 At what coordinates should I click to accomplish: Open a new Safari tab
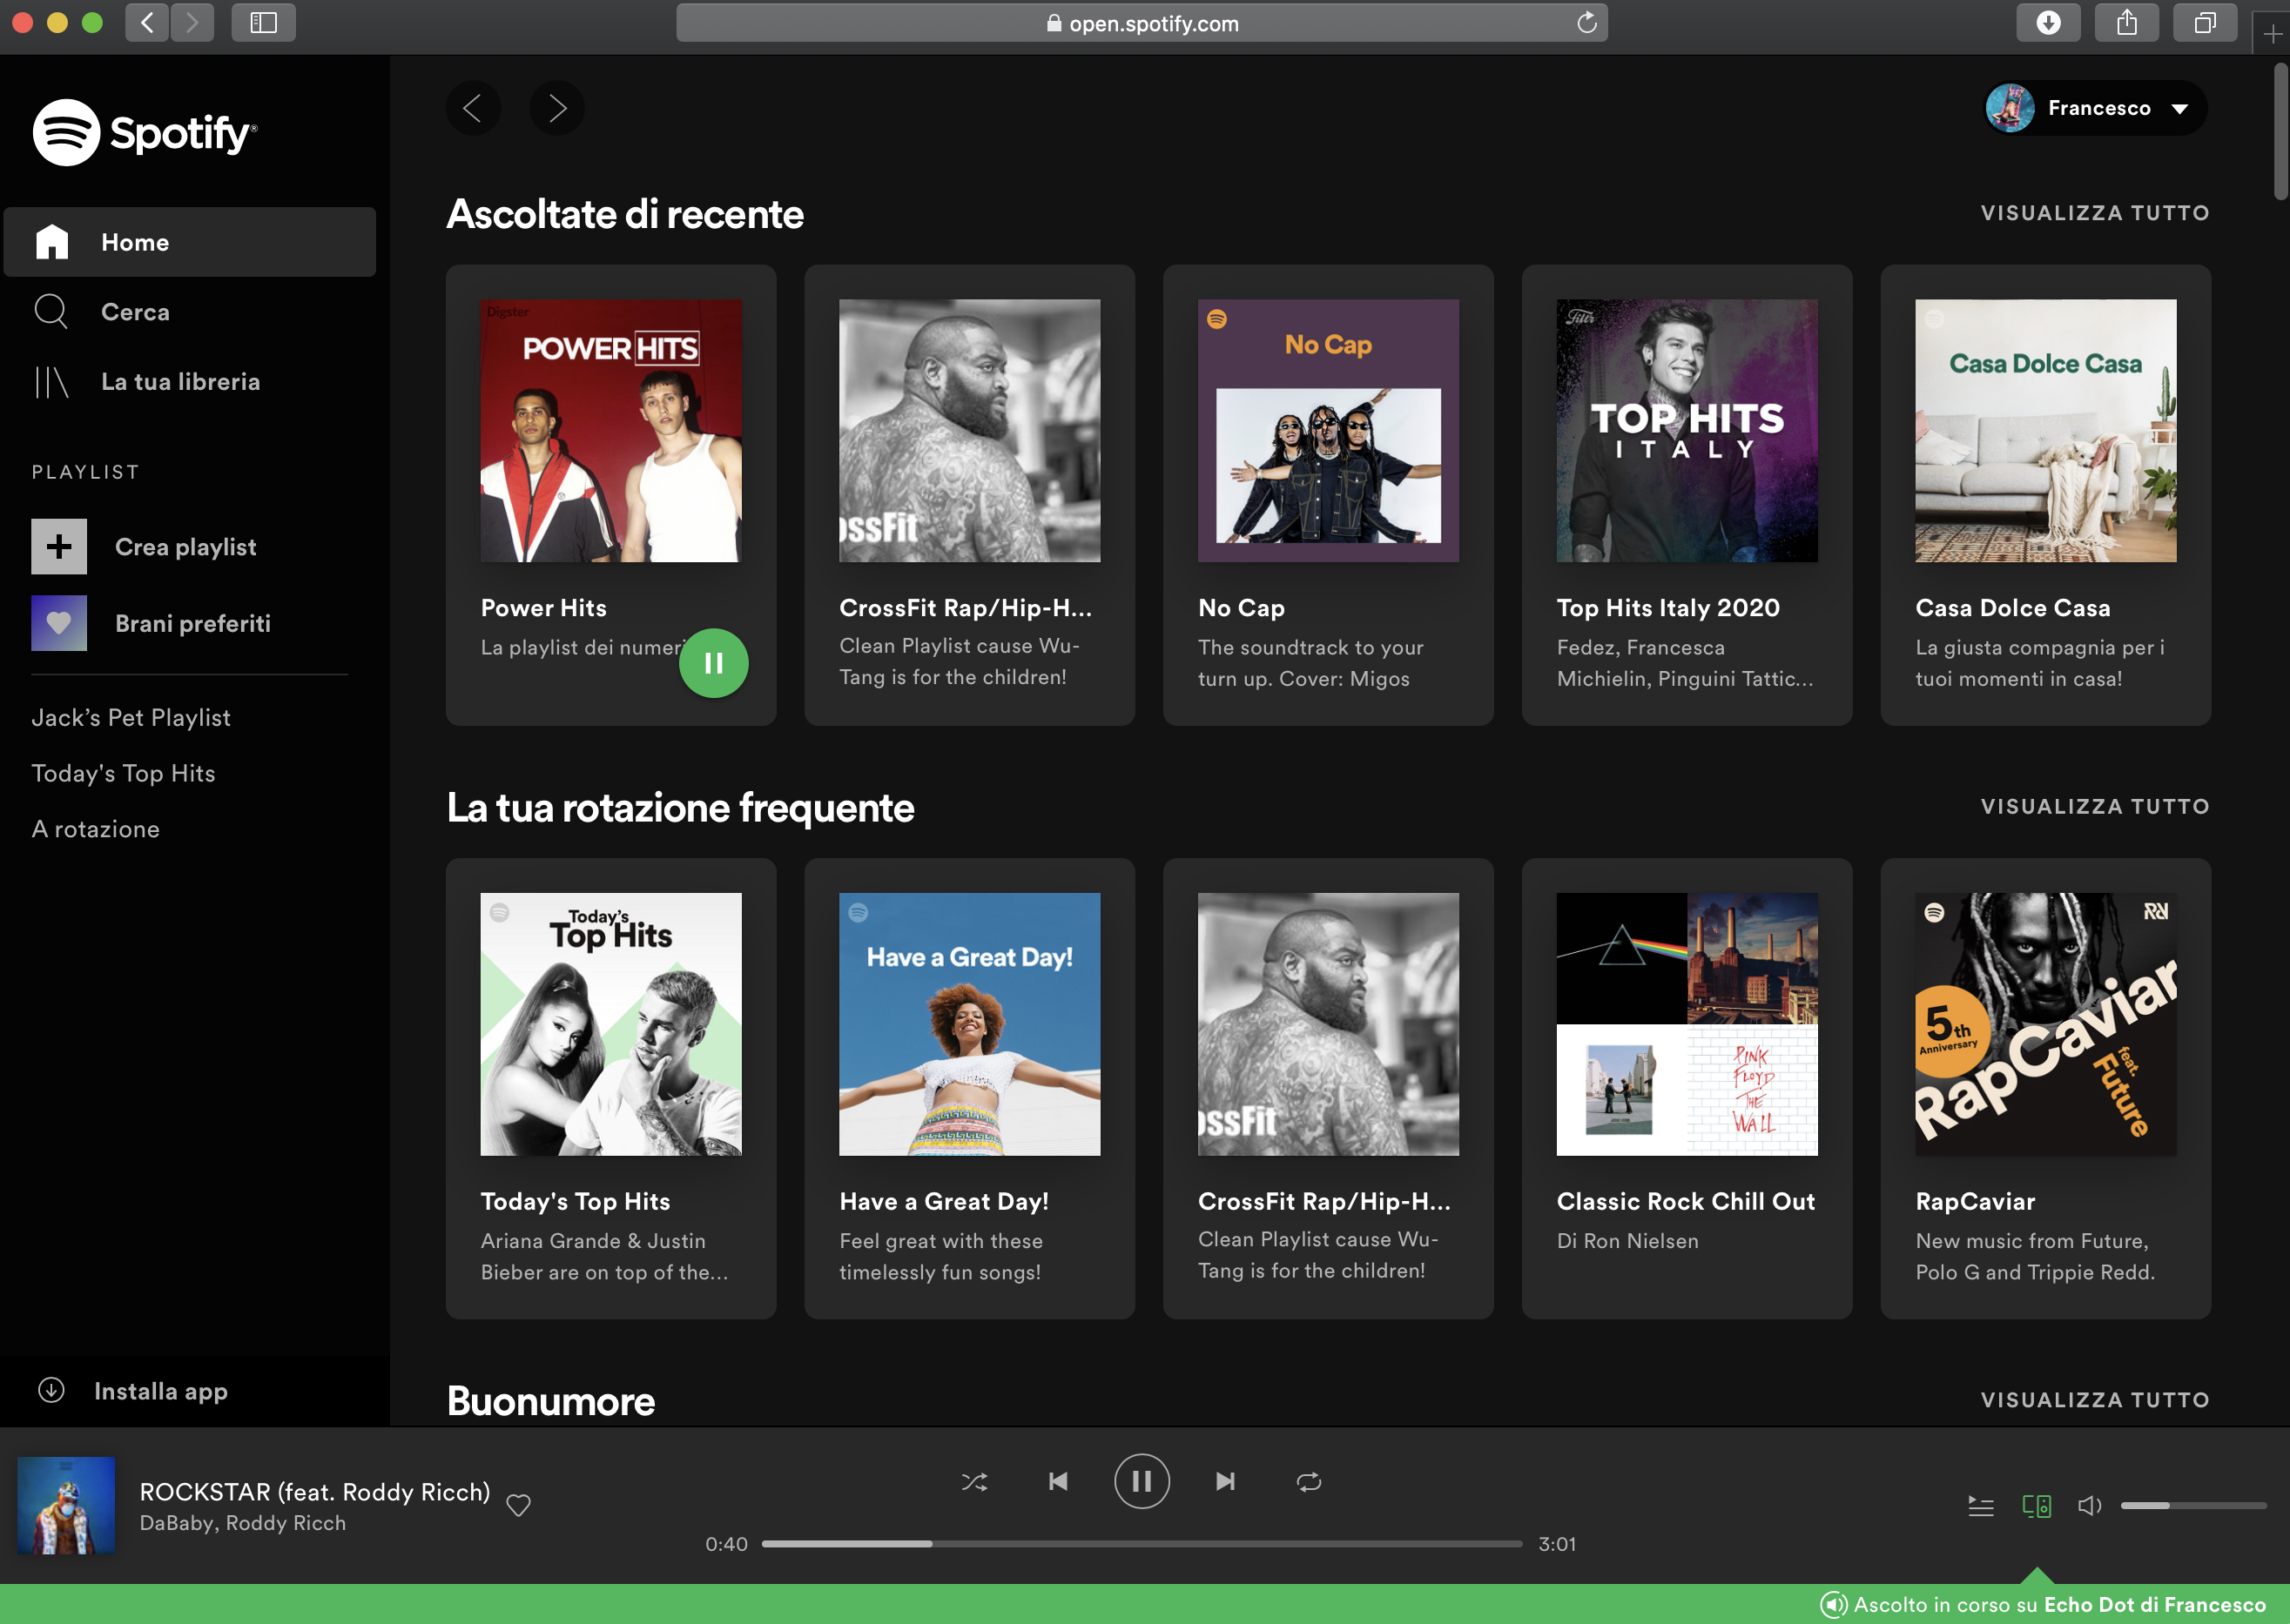[x=2271, y=34]
